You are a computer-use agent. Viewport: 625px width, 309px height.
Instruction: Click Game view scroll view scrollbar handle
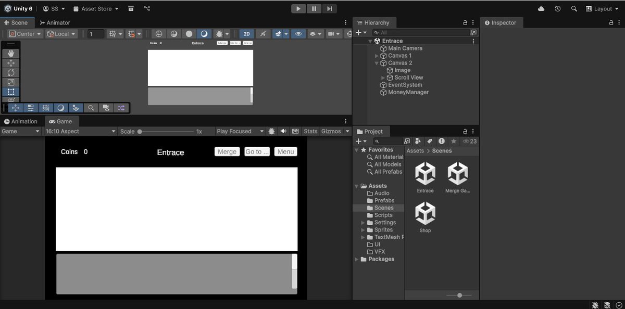pyautogui.click(x=294, y=262)
